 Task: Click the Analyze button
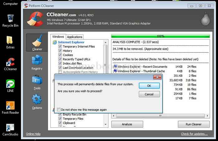click(x=127, y=124)
